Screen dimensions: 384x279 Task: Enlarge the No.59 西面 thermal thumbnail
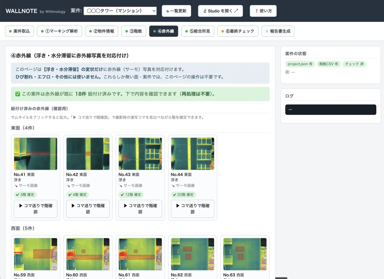point(36,254)
